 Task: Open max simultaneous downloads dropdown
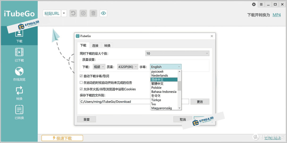pos(177,53)
